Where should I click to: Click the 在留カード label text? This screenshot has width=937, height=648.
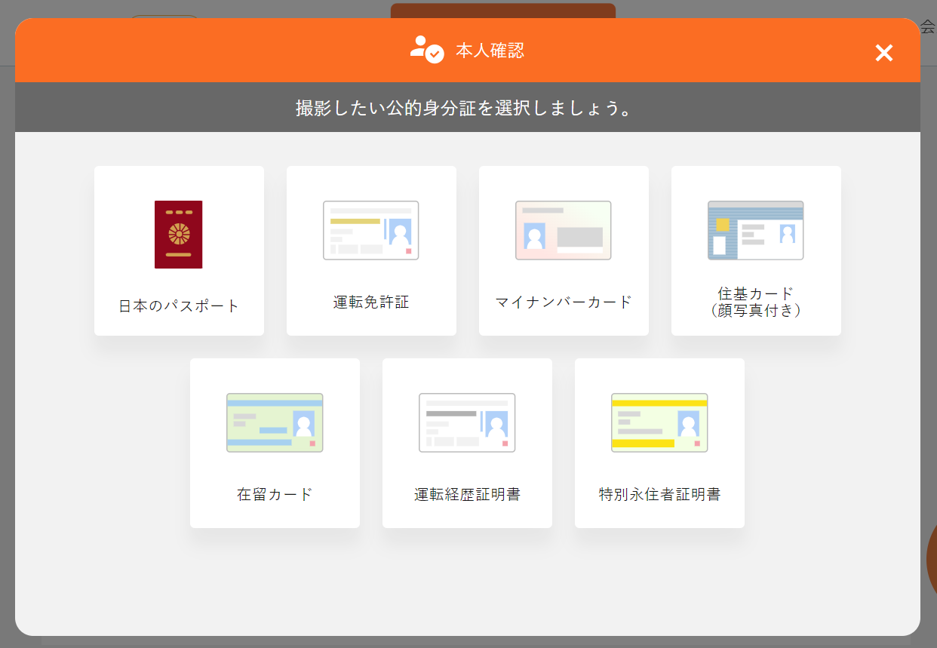tap(275, 495)
